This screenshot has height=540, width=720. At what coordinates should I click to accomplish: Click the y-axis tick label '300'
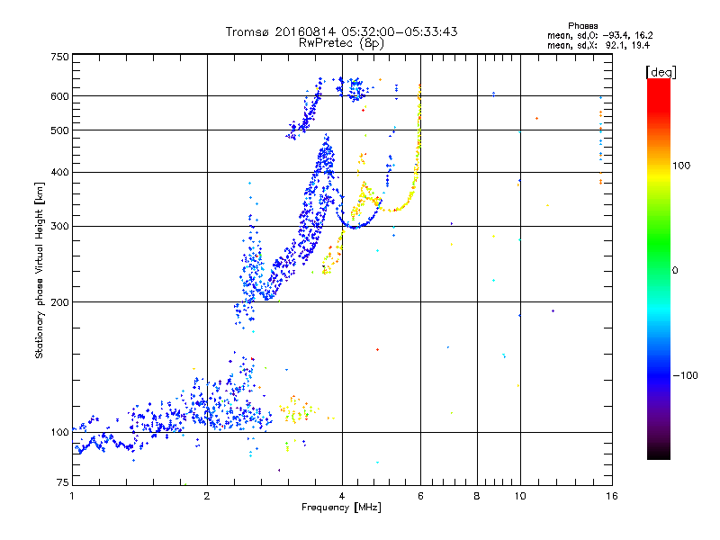(59, 226)
